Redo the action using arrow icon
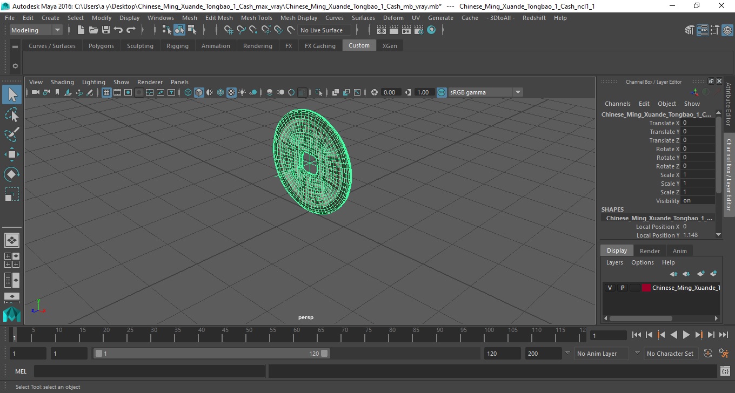Image resolution: width=735 pixels, height=393 pixels. [130, 30]
